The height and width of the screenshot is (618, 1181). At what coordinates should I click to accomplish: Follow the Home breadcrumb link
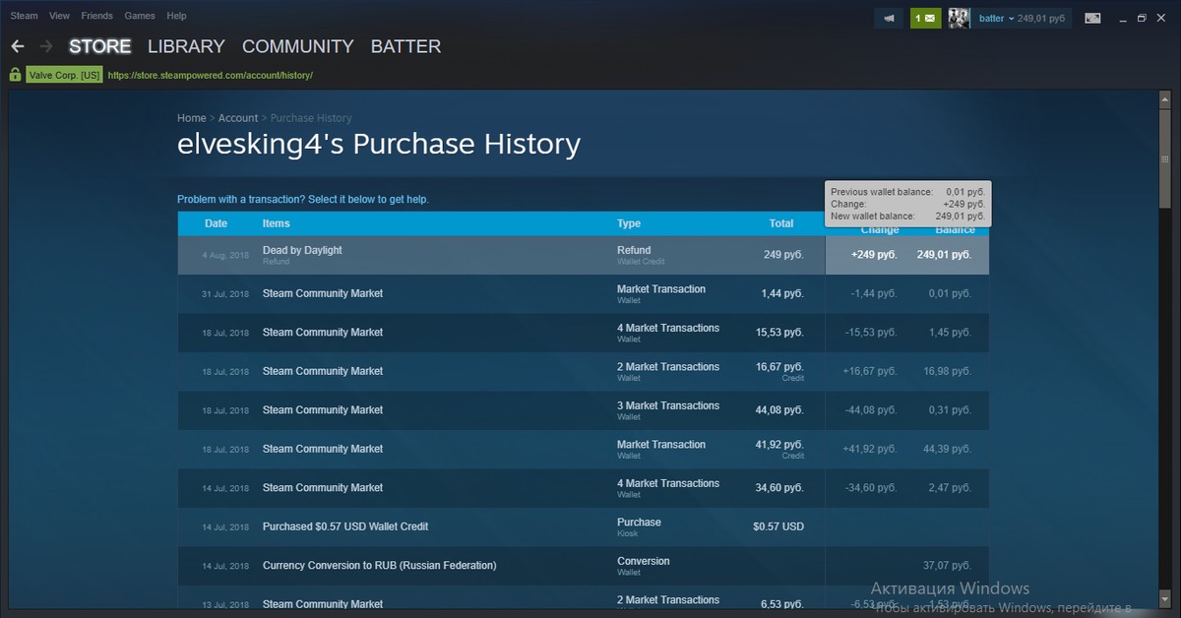pyautogui.click(x=192, y=118)
